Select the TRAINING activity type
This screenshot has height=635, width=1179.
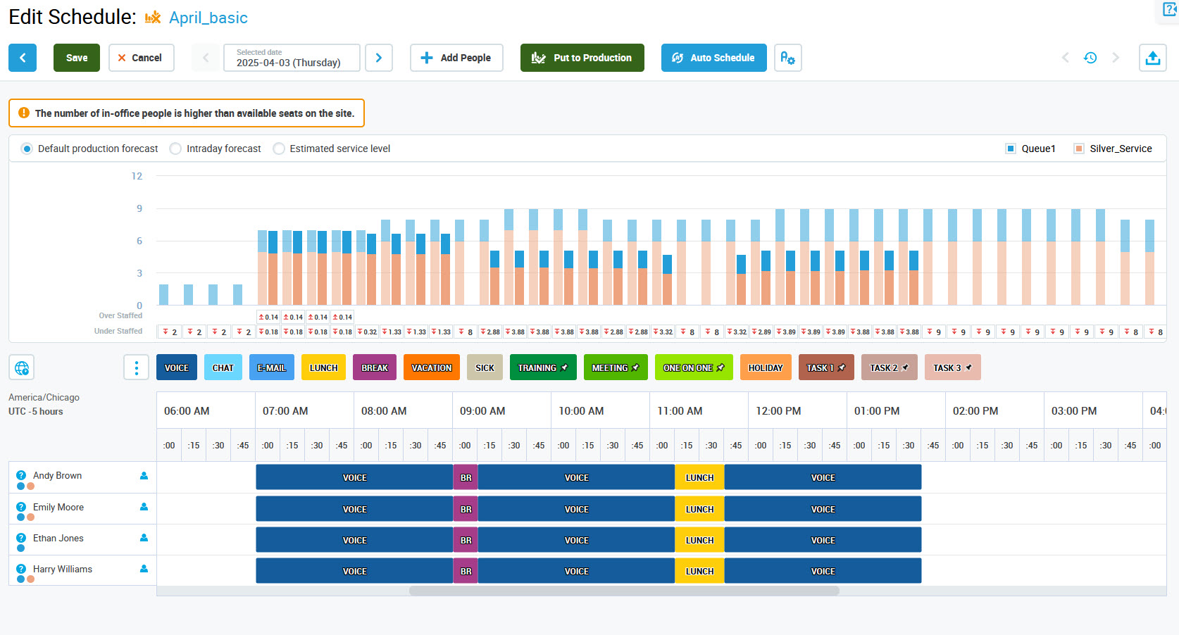pyautogui.click(x=542, y=367)
